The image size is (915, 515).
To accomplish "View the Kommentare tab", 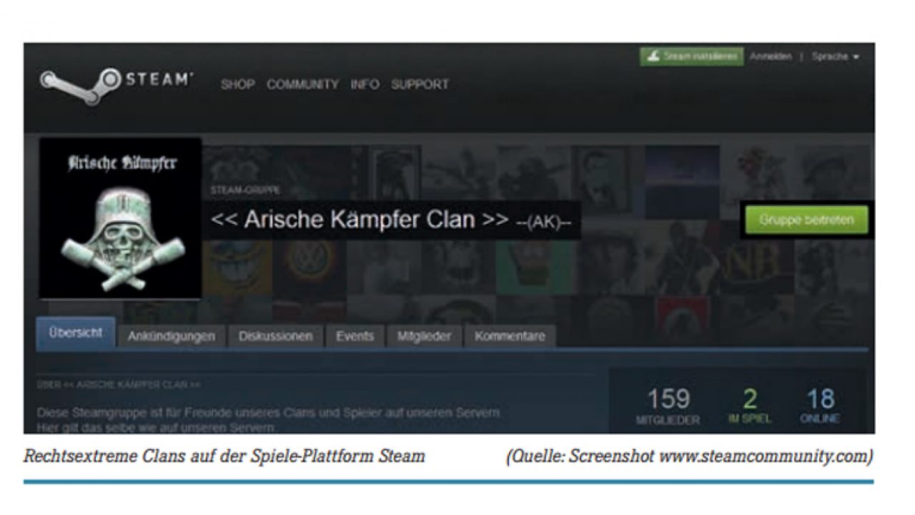I will pos(510,336).
